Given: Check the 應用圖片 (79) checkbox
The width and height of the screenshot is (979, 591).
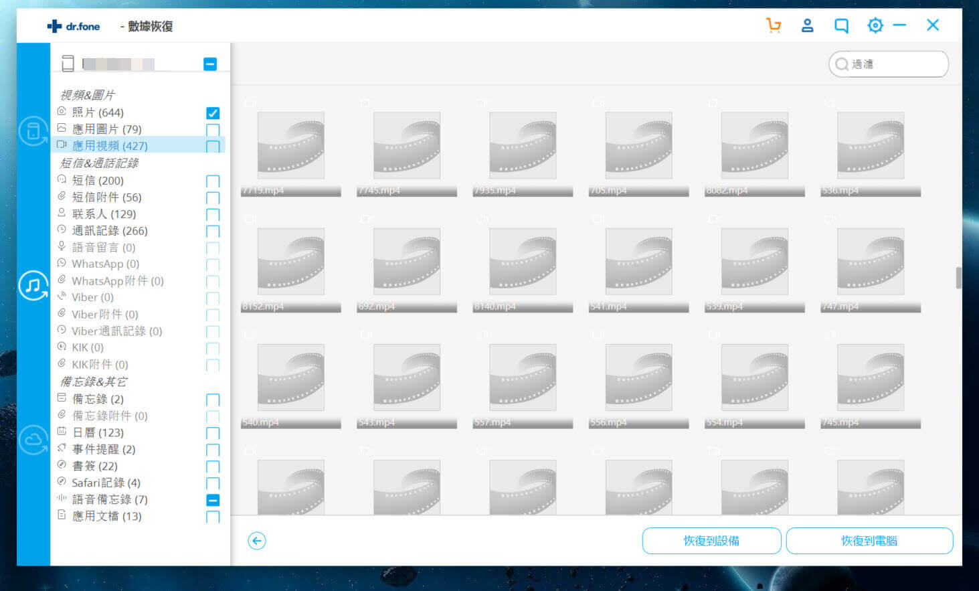Looking at the screenshot, I should tap(213, 130).
